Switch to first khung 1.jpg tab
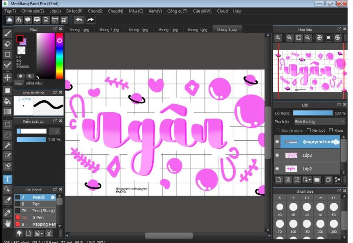The height and width of the screenshot is (243, 353). 79,30
